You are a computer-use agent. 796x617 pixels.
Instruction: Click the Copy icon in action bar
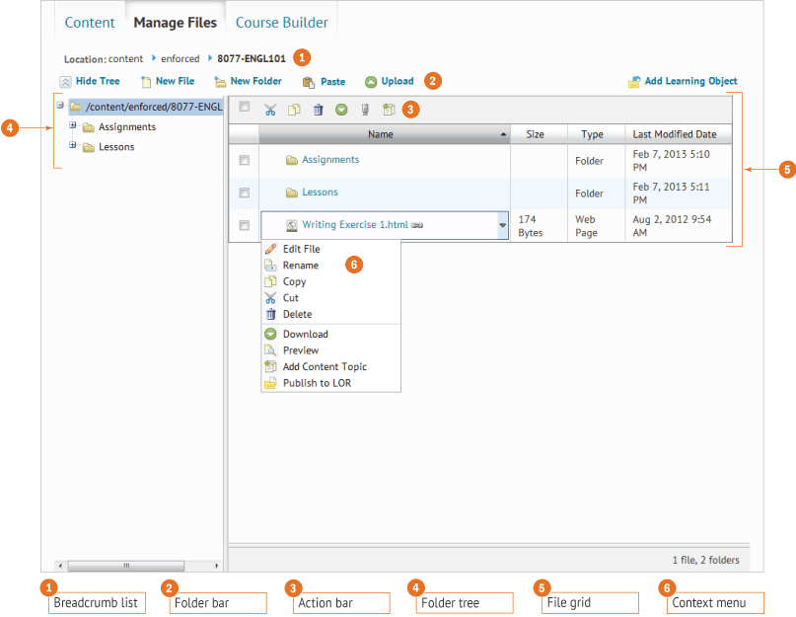294,110
